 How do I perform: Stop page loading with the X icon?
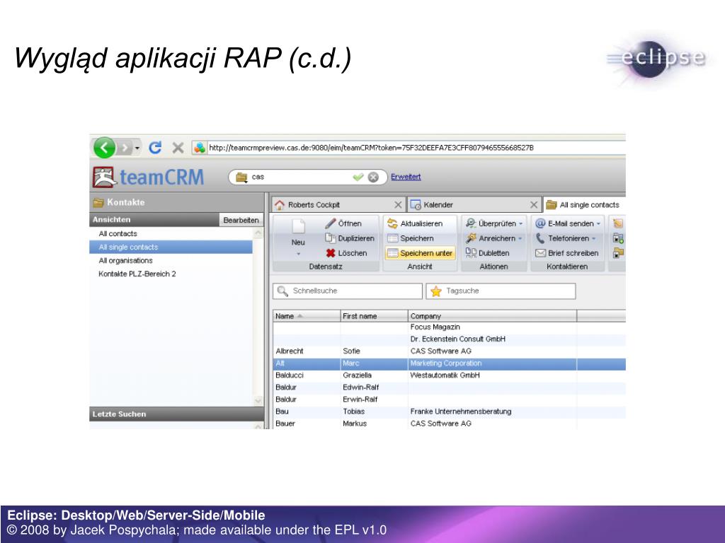tap(178, 148)
